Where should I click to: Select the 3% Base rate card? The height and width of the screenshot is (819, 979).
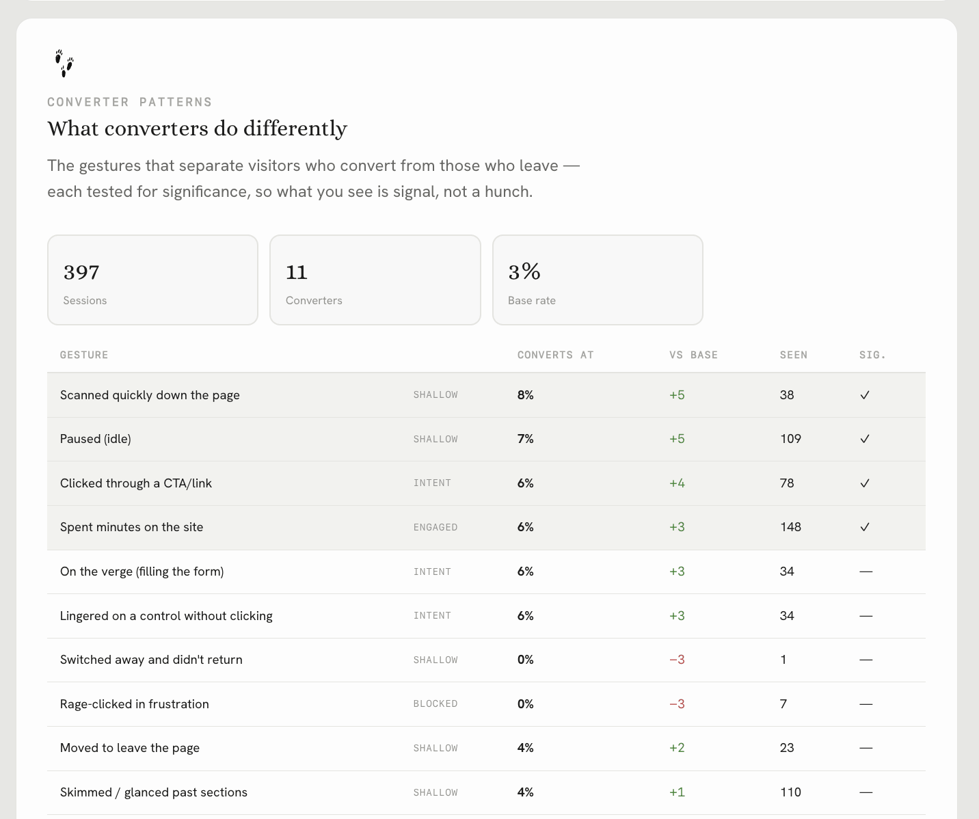598,280
